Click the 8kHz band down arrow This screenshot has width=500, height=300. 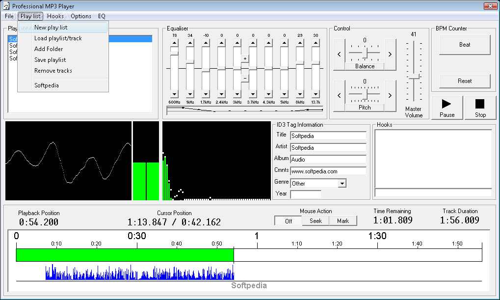[x=300, y=94]
